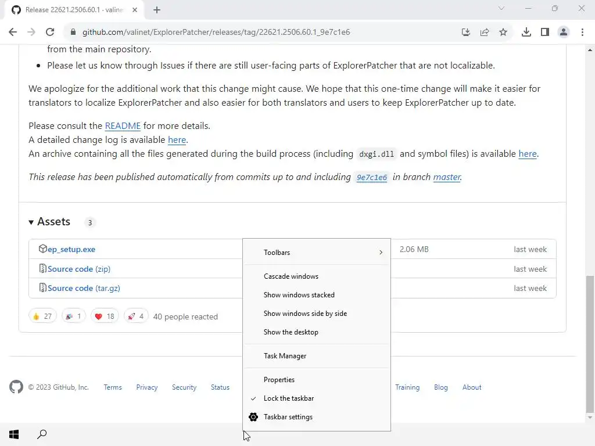This screenshot has height=446, width=595.
Task: Download ep_setup.exe
Action: tap(71, 249)
